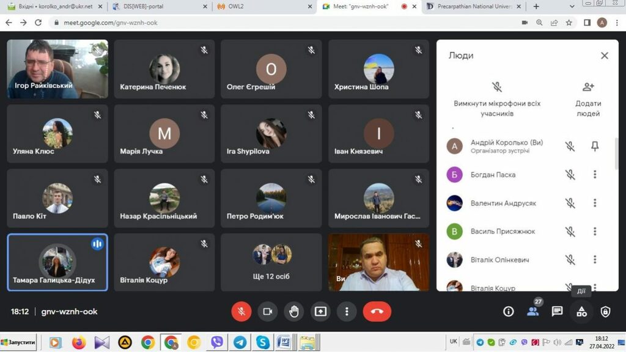This screenshot has width=626, height=352.
Task: Toggle the microphone mute button
Action: [241, 311]
